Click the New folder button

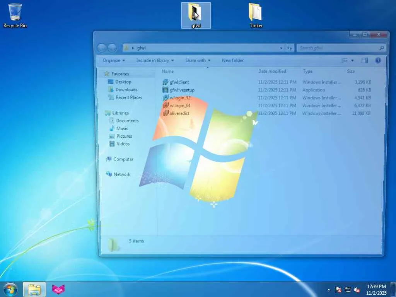coord(233,60)
